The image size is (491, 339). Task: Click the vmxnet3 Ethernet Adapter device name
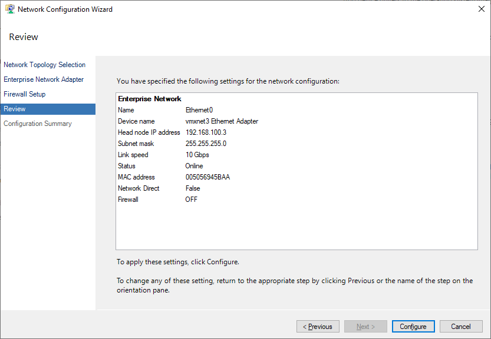point(222,121)
